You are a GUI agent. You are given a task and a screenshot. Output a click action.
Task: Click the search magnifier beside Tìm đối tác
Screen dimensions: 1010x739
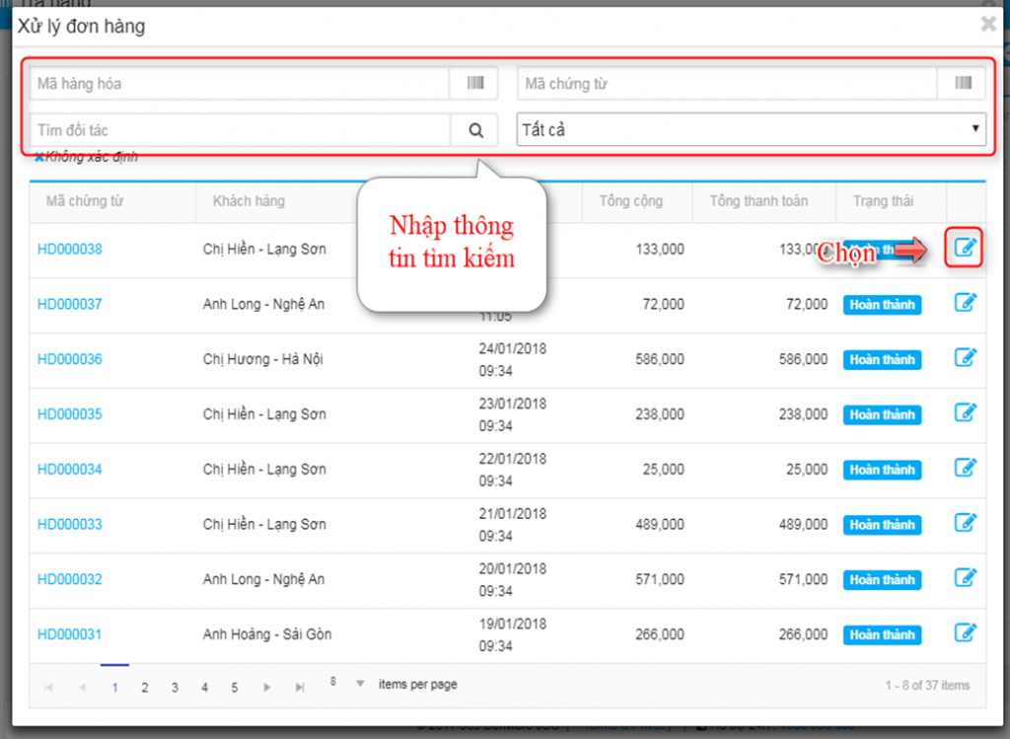475,130
